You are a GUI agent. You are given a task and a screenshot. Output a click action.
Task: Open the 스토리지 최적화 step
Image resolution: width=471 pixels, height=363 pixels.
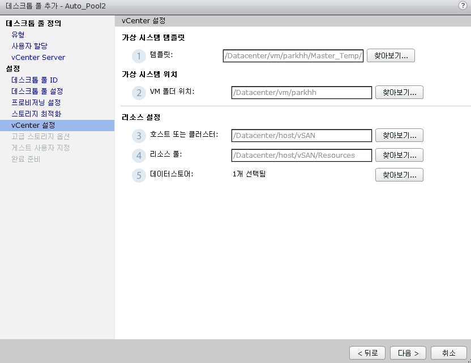click(x=36, y=114)
